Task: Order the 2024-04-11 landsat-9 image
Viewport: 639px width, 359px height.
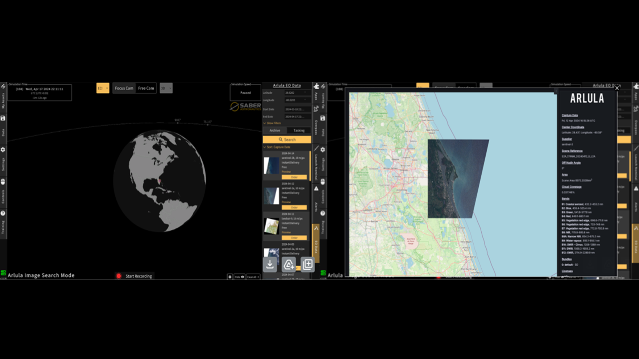Action: click(294, 238)
